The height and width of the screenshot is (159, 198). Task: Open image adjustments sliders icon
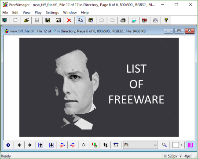[116, 145]
